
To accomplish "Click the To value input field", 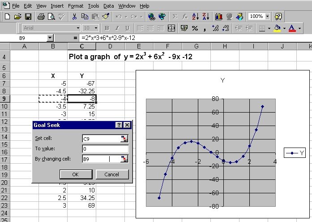I will (x=105, y=148).
